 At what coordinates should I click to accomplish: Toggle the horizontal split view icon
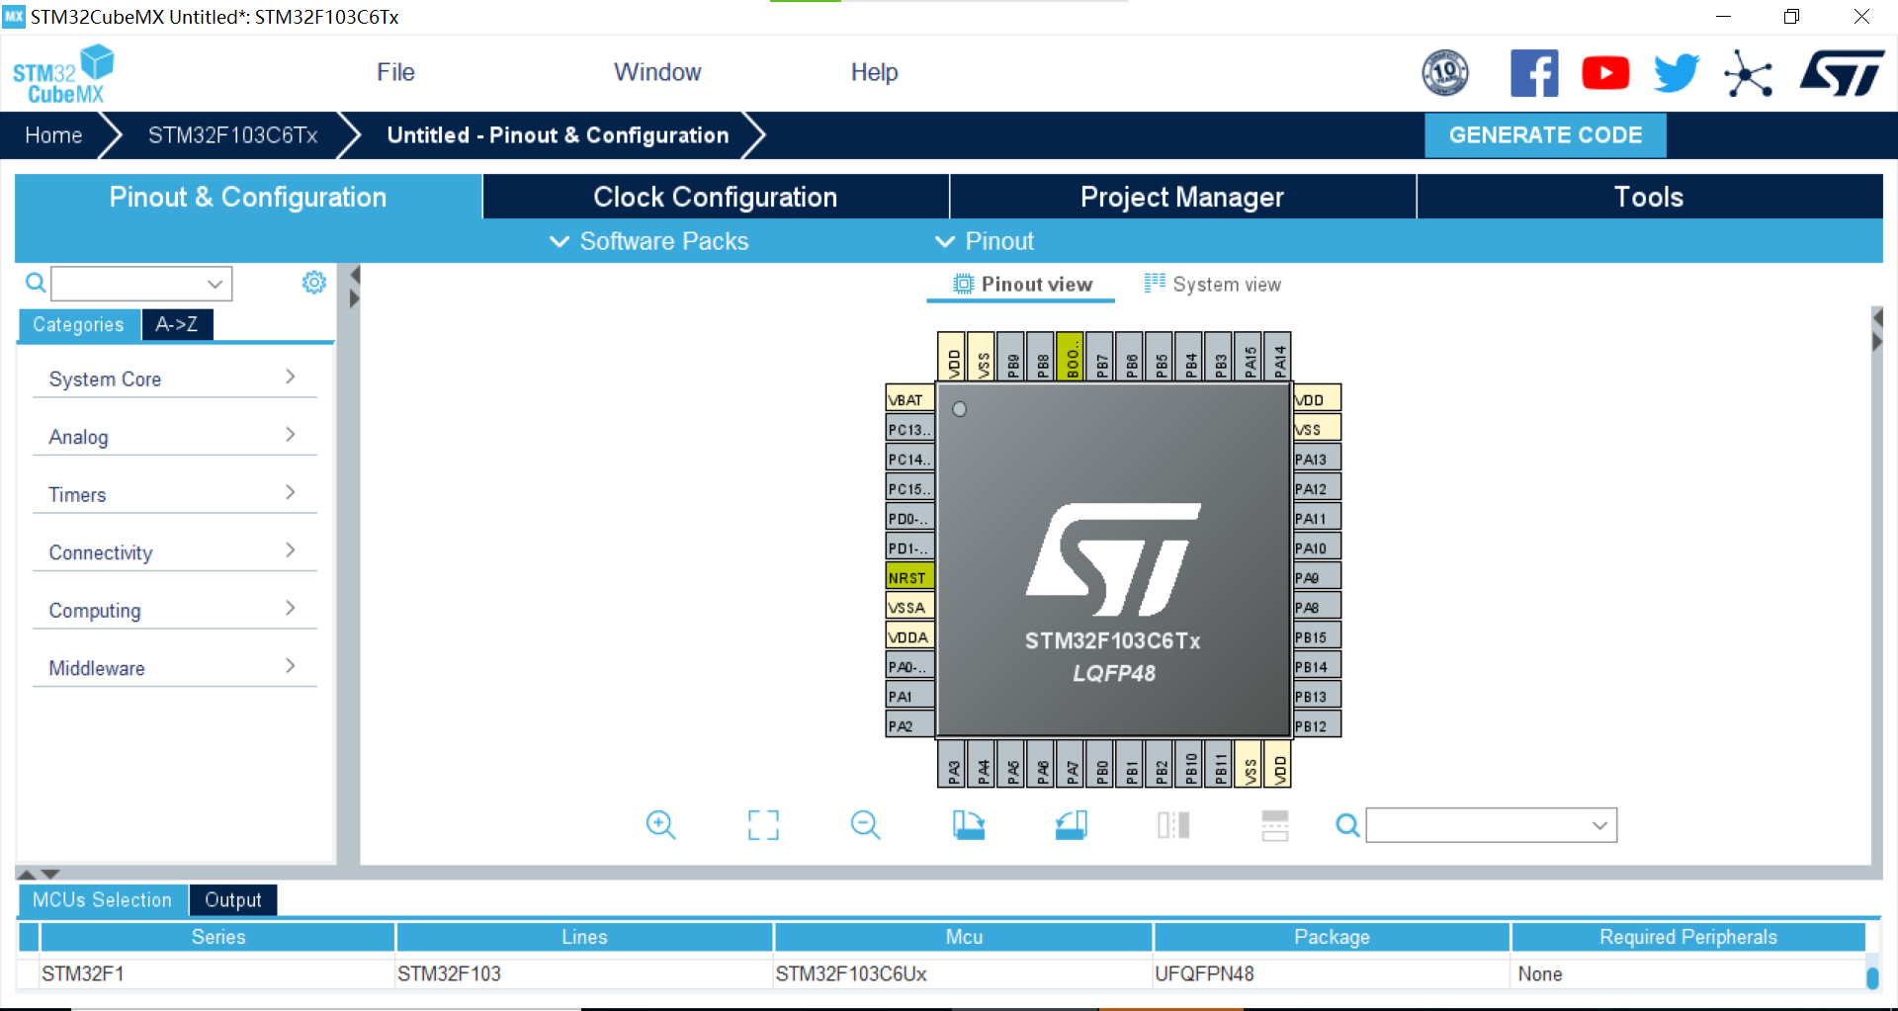point(1275,825)
